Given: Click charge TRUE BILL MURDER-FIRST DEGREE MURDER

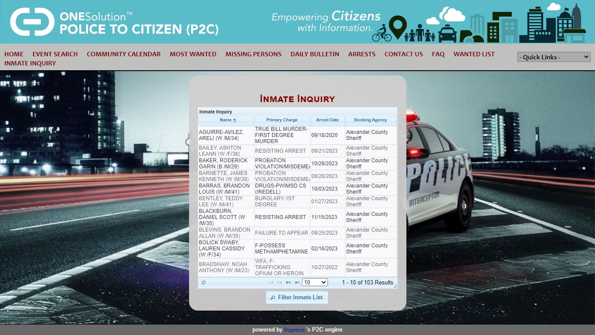Looking at the screenshot, I should [x=282, y=135].
